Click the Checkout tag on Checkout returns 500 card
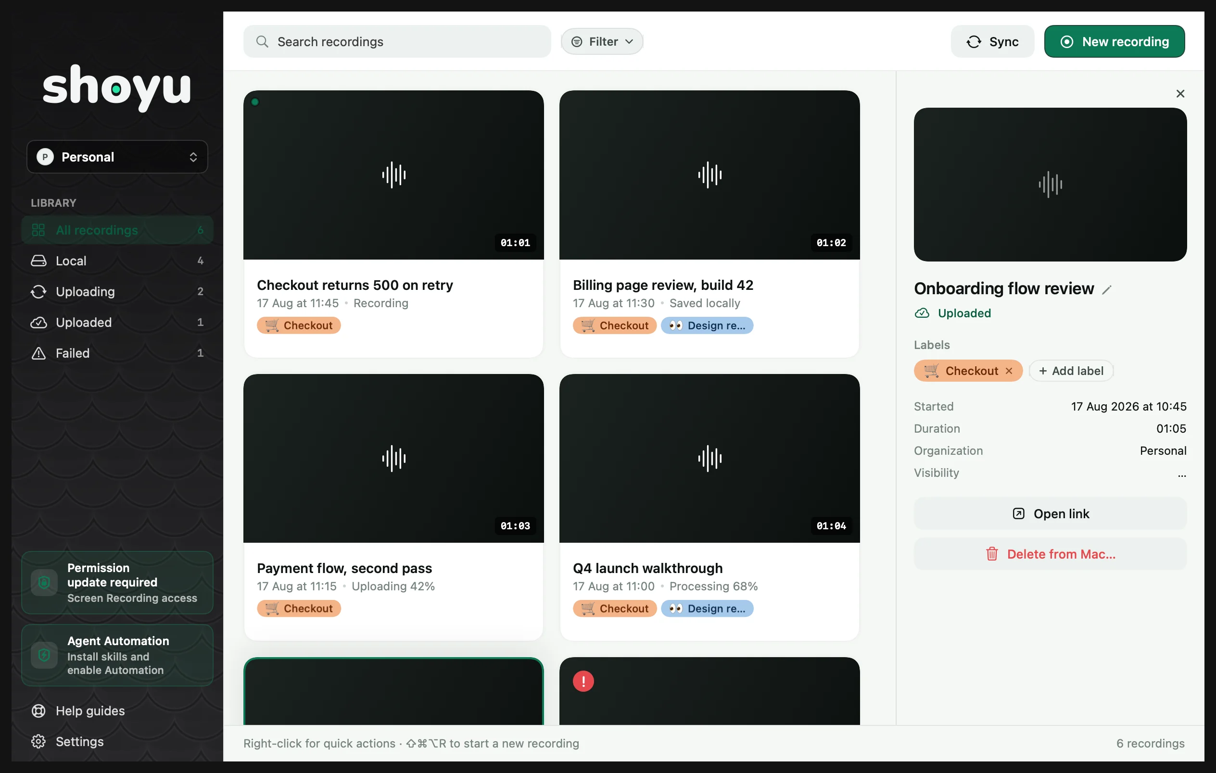The image size is (1216, 773). (x=299, y=325)
